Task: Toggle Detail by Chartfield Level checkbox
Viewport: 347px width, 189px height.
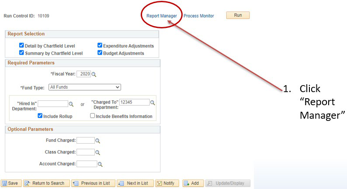Action: (x=21, y=45)
